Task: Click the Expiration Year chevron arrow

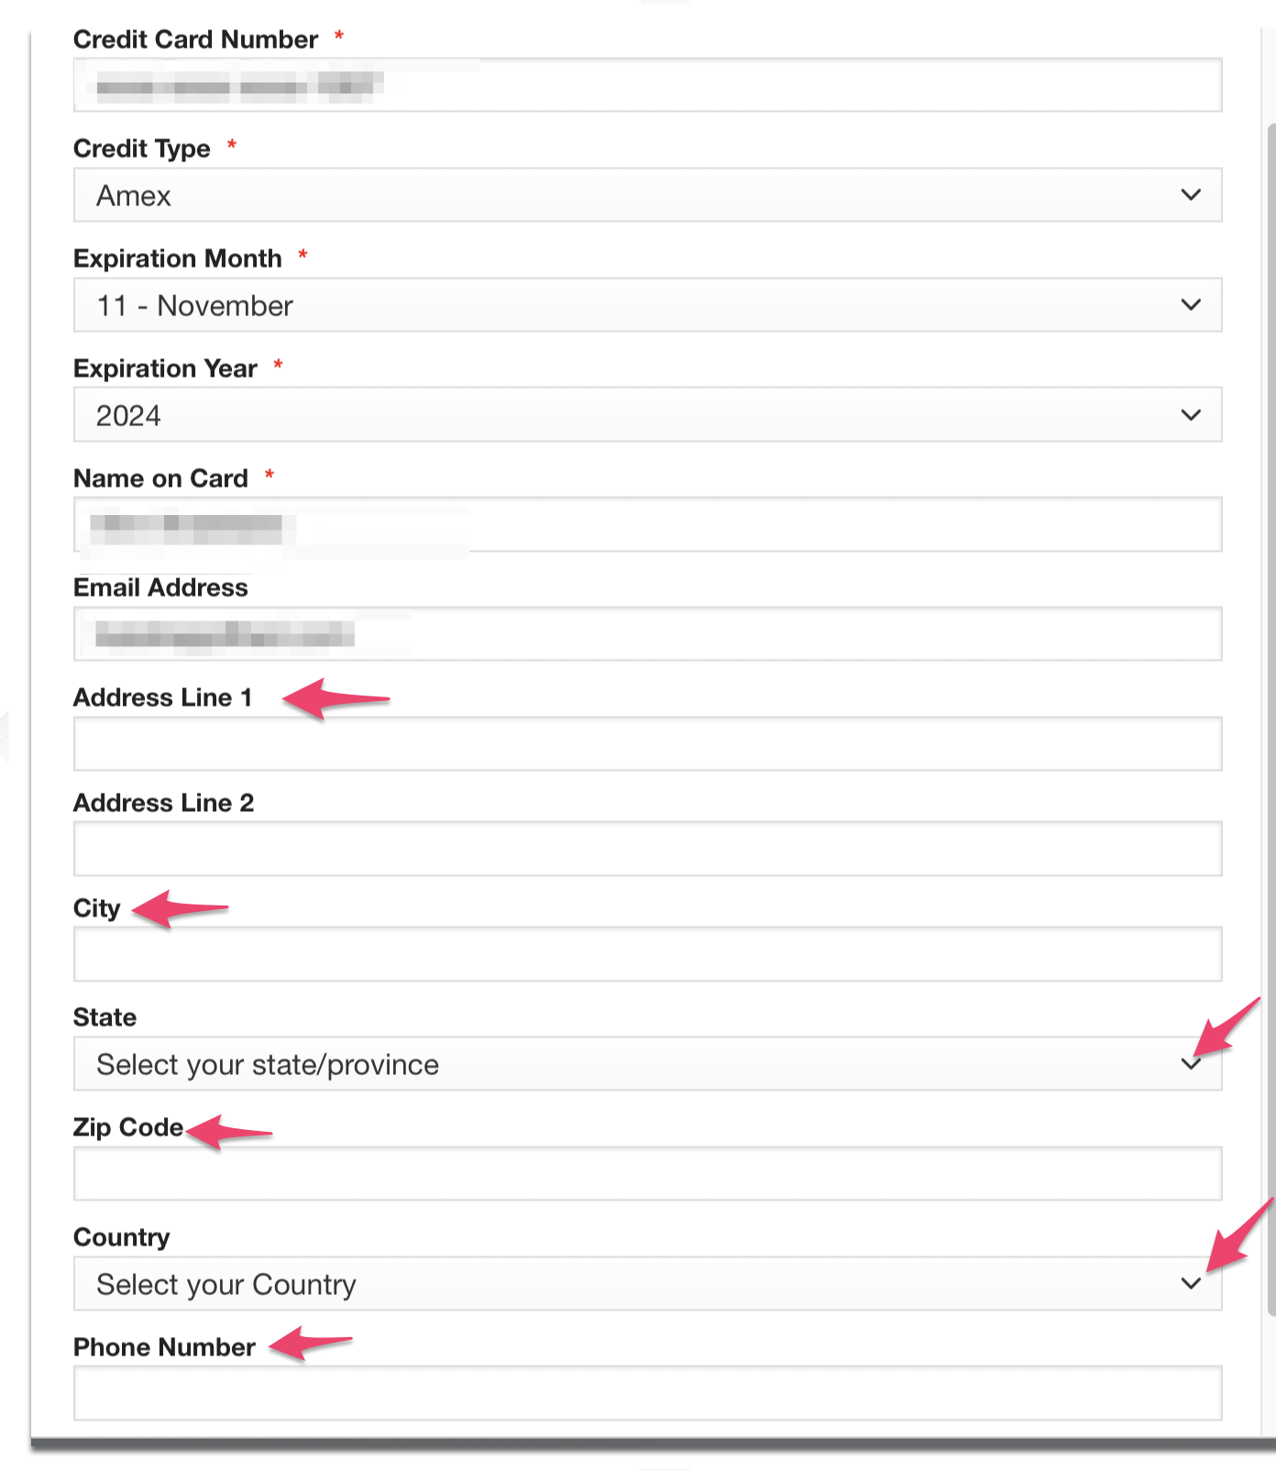Action: 1191,414
